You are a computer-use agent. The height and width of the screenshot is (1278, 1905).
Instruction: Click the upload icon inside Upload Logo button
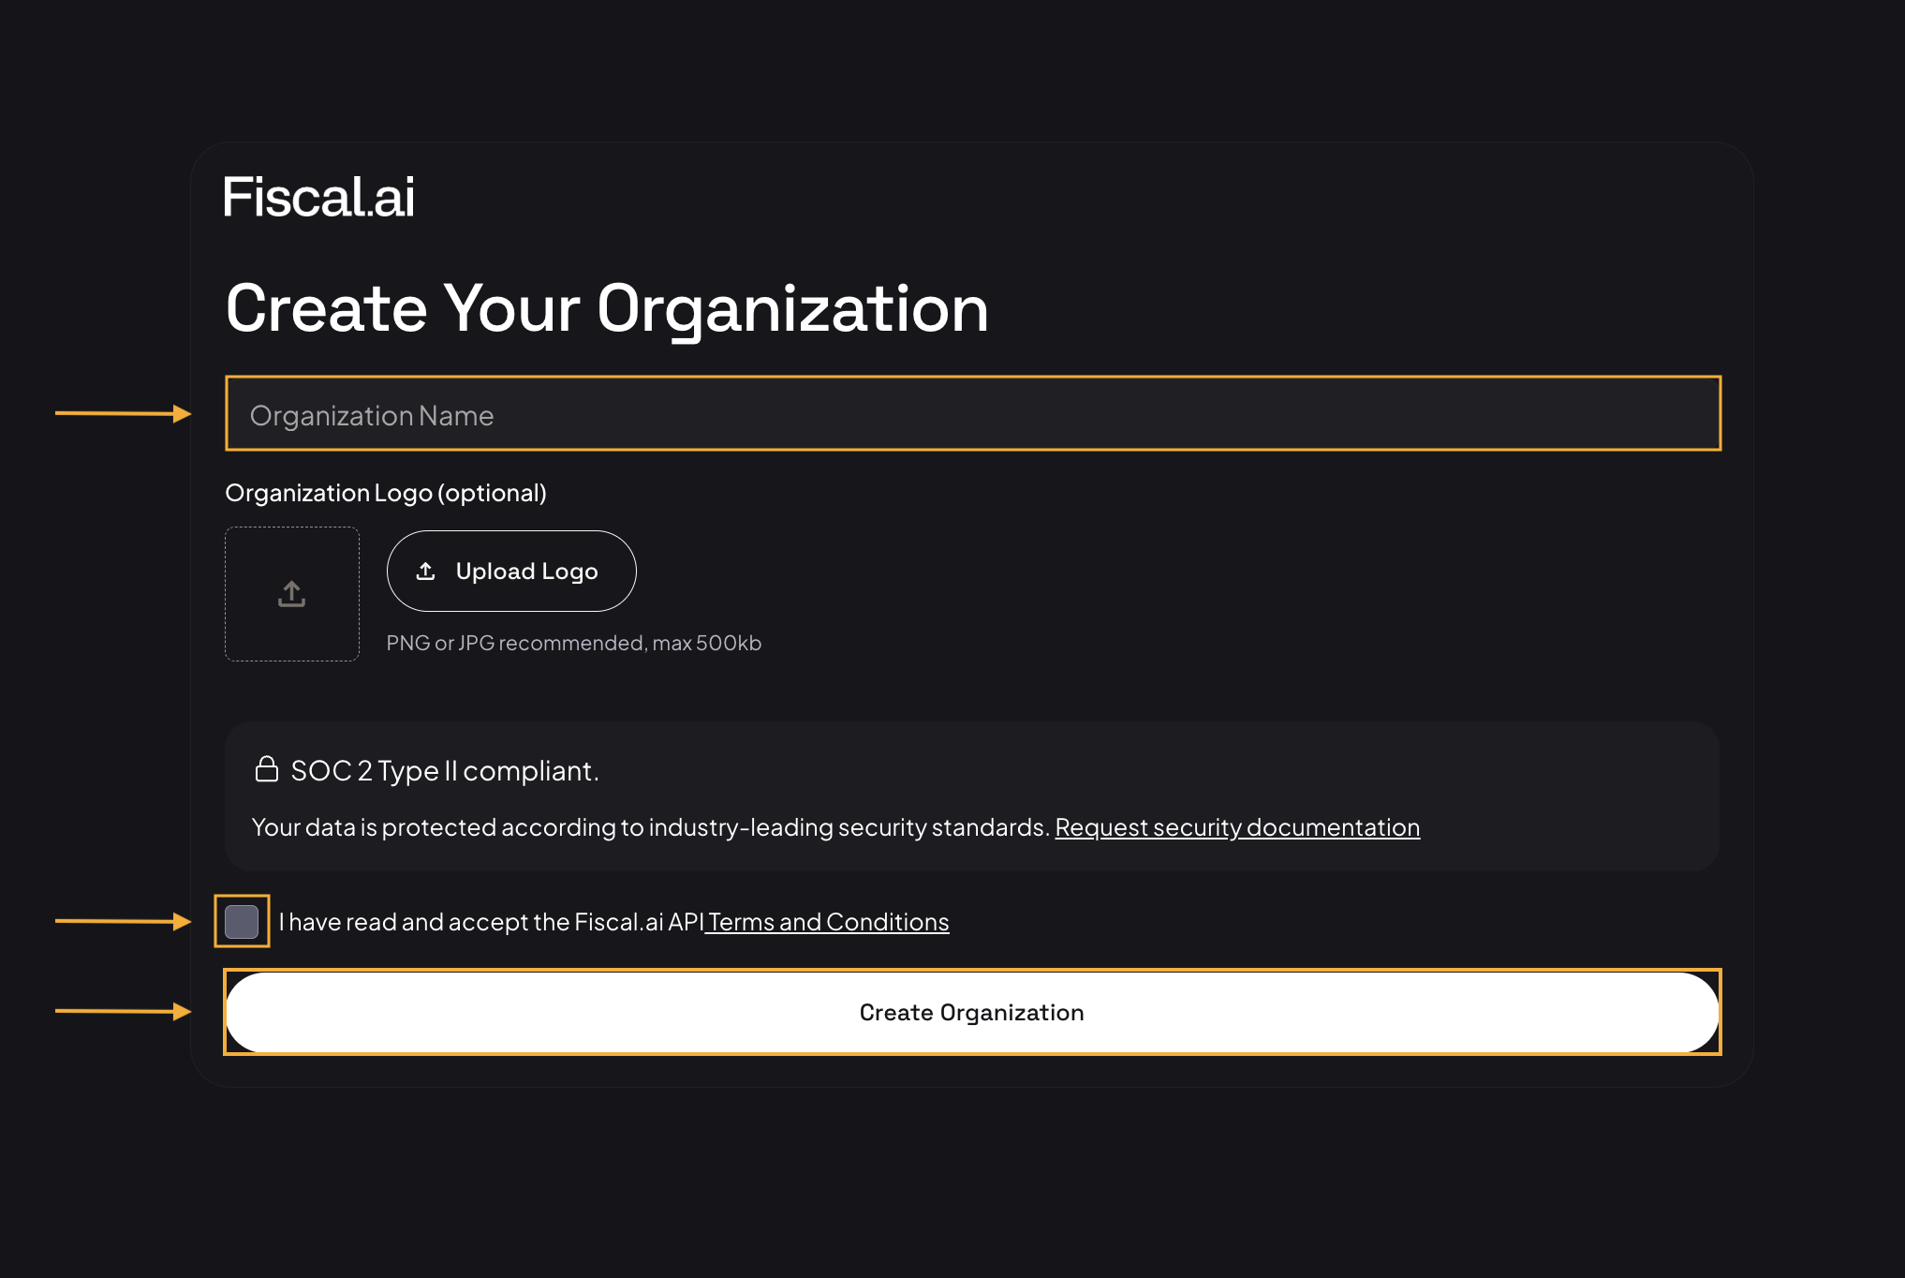[x=426, y=571]
